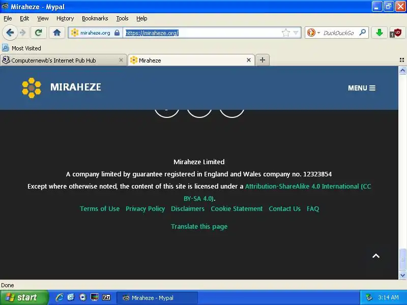This screenshot has width=407, height=305.
Task: Click the MIRAHEZE site title
Action: [x=75, y=87]
